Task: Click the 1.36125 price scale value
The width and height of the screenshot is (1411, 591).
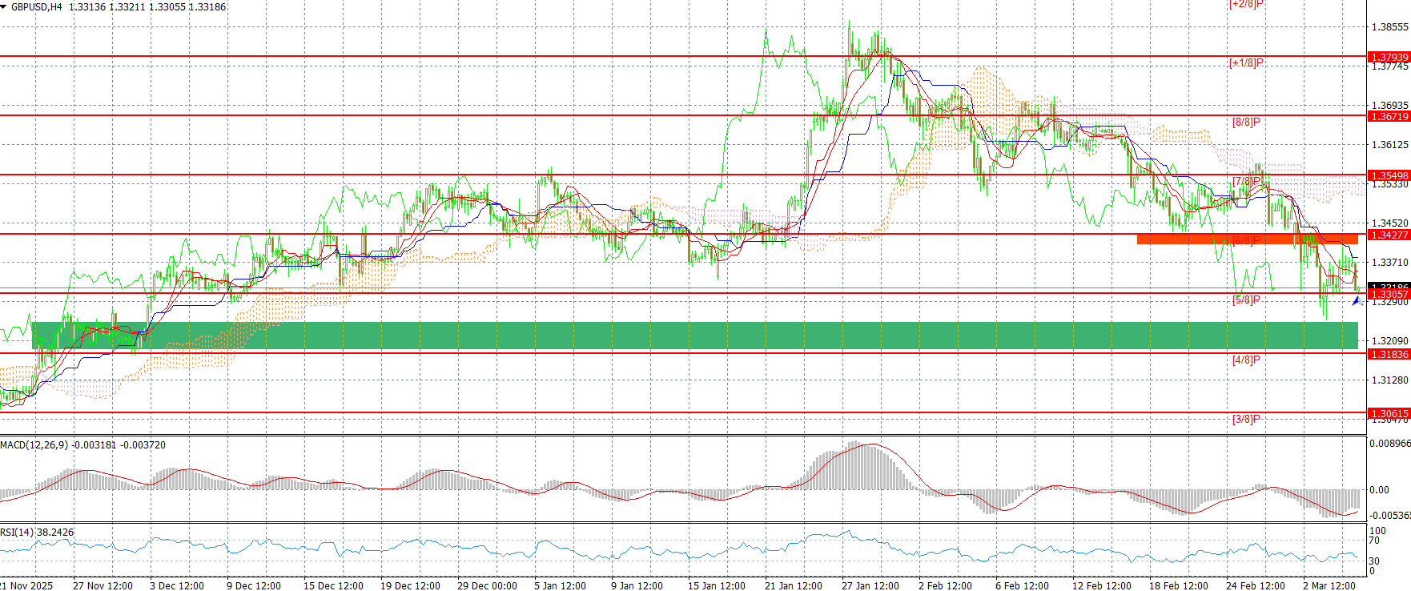Action: [x=1390, y=144]
